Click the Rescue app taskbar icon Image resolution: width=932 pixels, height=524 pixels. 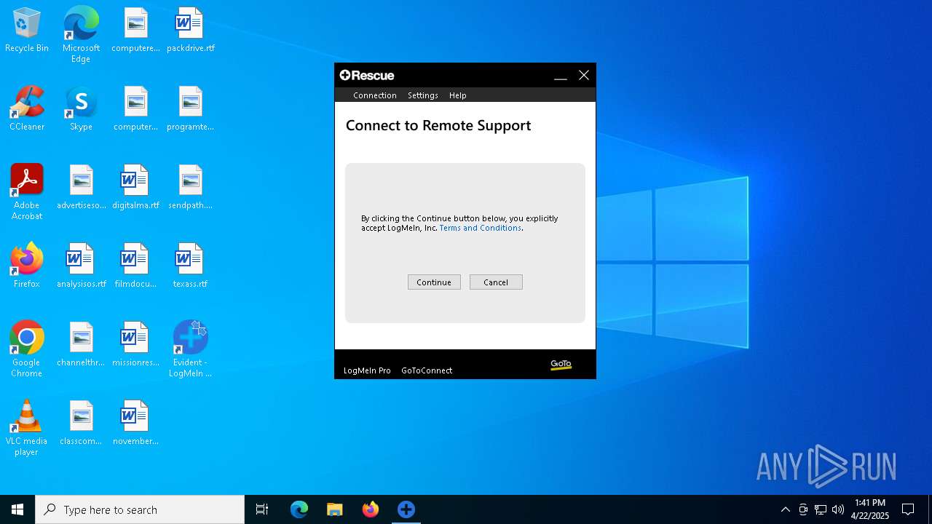click(x=406, y=509)
